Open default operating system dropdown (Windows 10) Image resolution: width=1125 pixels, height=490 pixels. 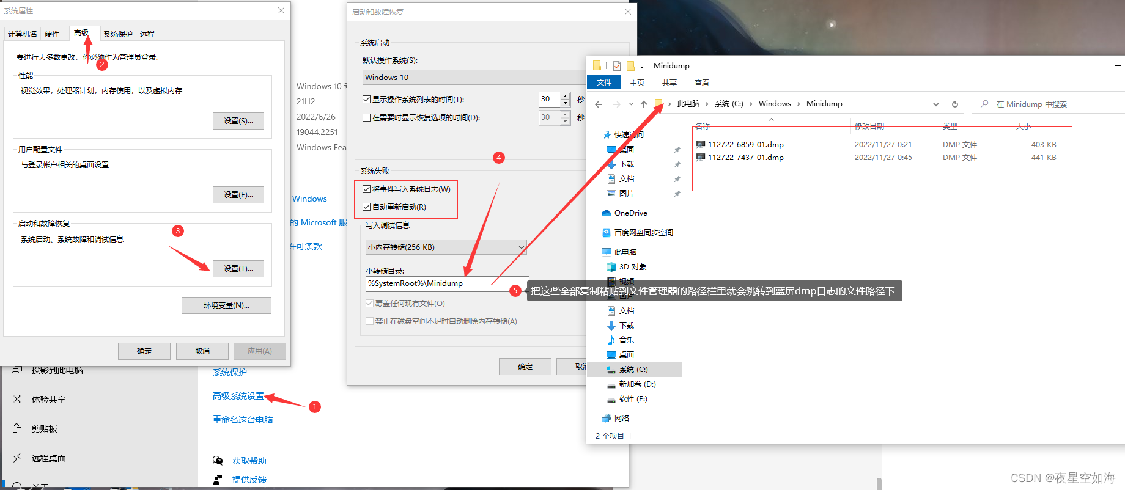[474, 77]
